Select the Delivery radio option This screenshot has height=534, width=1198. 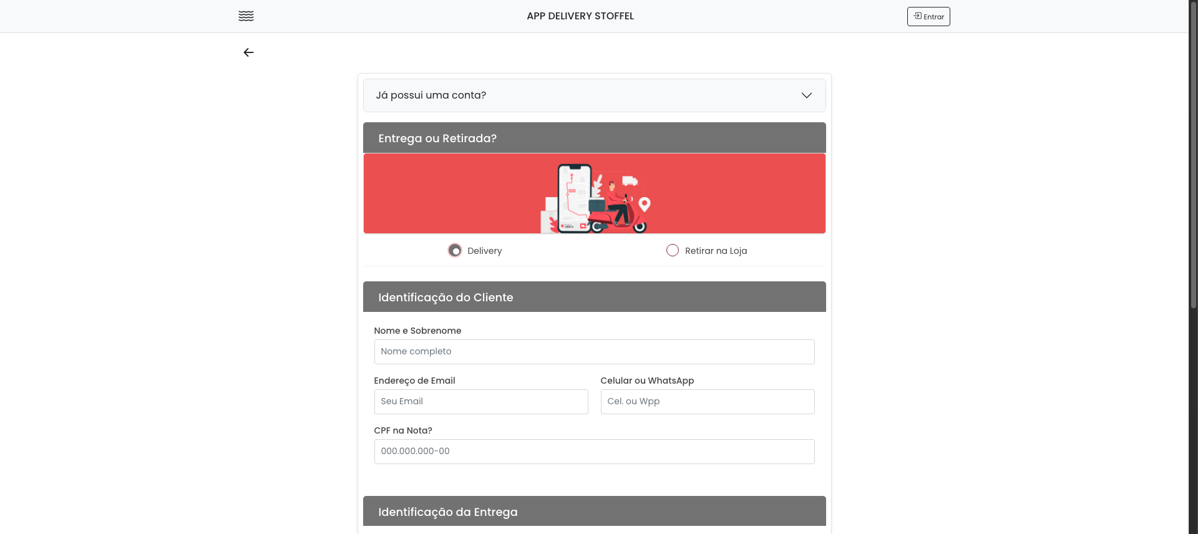pyautogui.click(x=455, y=251)
